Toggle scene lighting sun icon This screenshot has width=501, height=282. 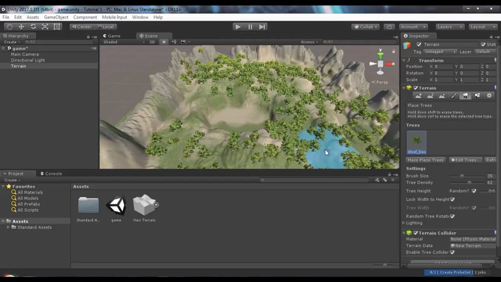point(164,42)
